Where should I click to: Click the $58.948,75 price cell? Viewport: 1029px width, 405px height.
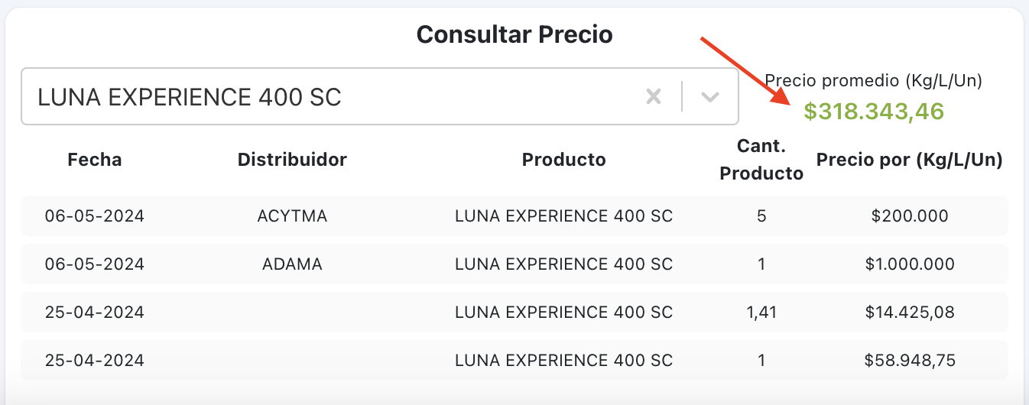[910, 360]
